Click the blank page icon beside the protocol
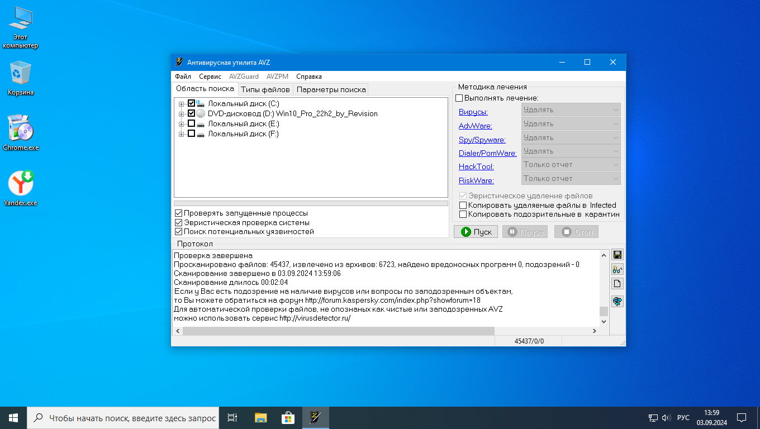The height and width of the screenshot is (429, 760). click(x=617, y=284)
